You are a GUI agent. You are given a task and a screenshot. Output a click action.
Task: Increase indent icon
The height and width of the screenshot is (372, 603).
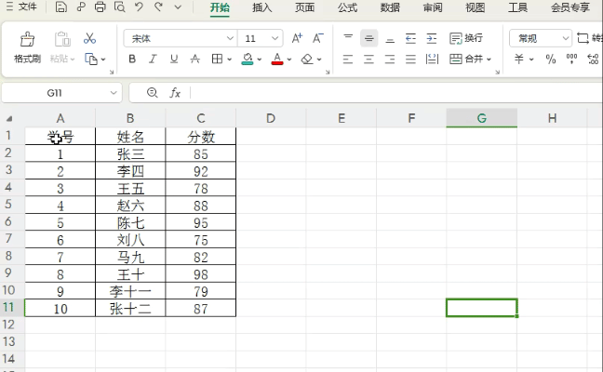pos(432,38)
